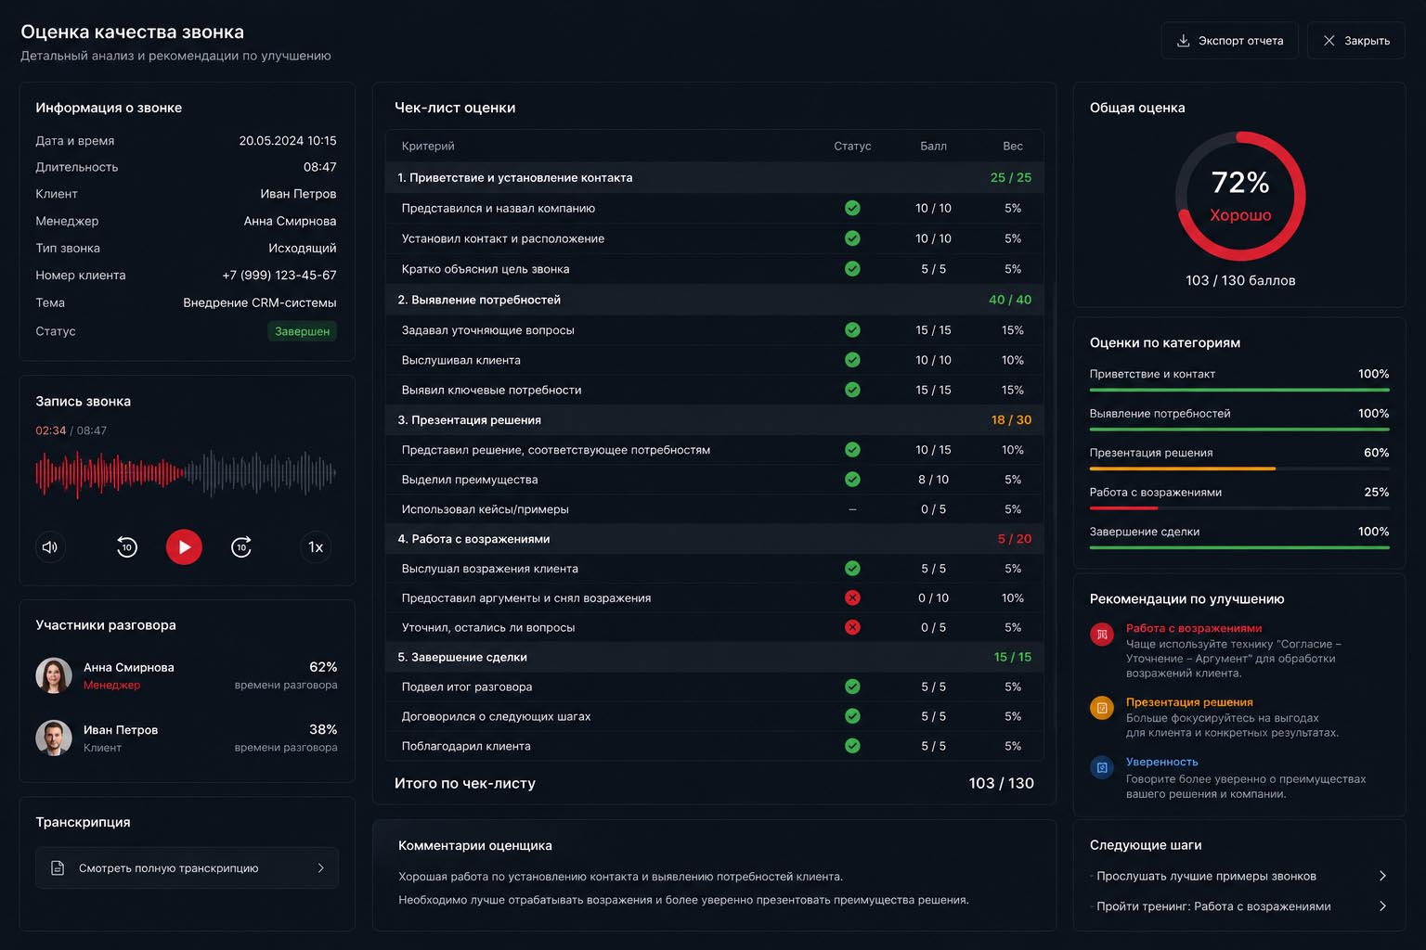
Task: Toggle red status for 'Предоставил аргументы' criterion
Action: tap(852, 597)
